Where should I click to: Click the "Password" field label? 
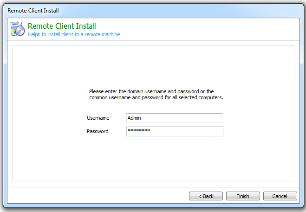tap(98, 132)
